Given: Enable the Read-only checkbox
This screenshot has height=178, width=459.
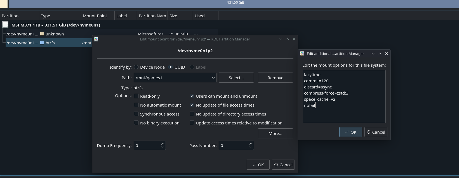Looking at the screenshot, I should [136, 96].
